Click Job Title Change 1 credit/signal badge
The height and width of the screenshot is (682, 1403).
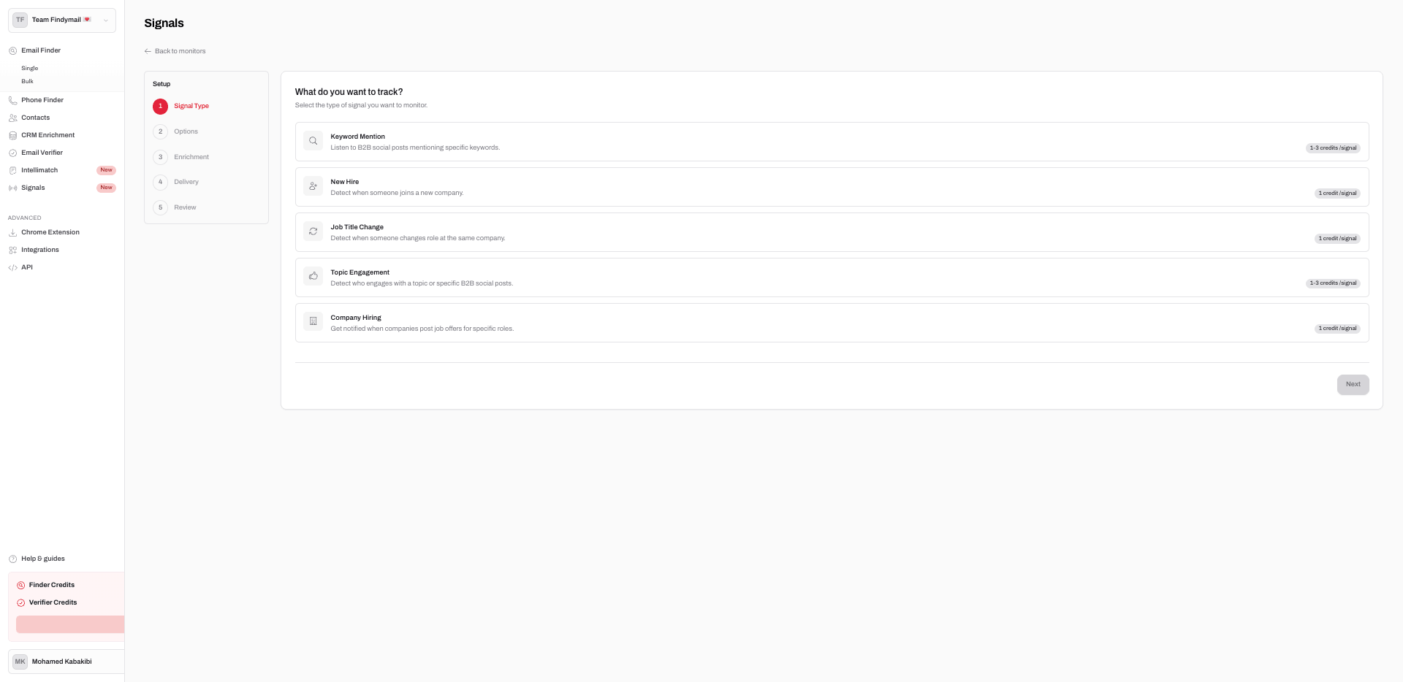point(1337,239)
